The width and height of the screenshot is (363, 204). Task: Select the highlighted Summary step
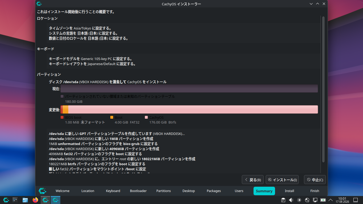pos(264,191)
